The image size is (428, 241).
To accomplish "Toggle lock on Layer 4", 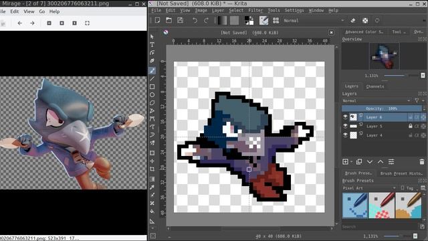I will 410,135.
